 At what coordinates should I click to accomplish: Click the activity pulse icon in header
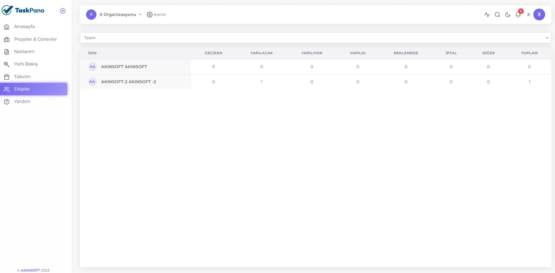point(487,14)
